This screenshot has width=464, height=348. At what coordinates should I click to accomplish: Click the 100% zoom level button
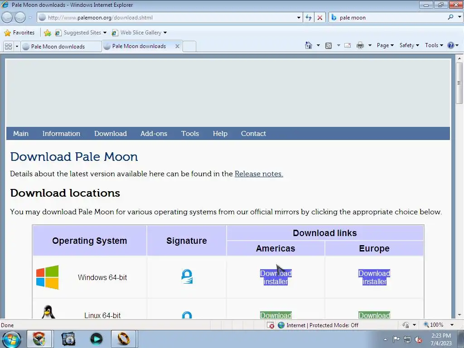(x=434, y=325)
